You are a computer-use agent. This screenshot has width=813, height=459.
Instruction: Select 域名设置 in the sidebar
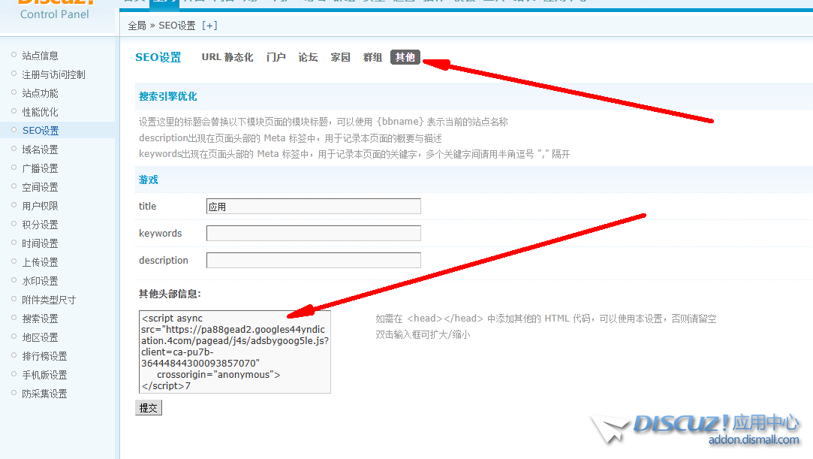40,149
